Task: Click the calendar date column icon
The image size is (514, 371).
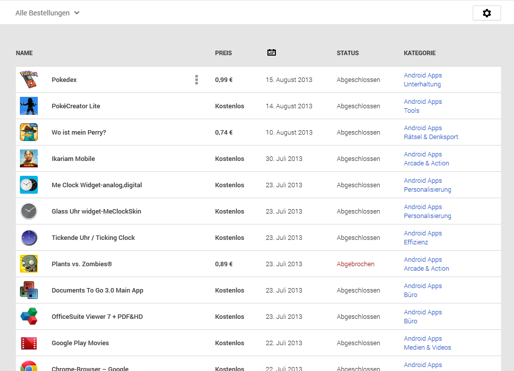Action: point(271,53)
